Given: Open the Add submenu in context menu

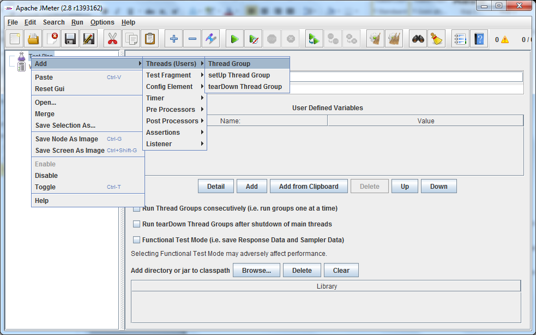Looking at the screenshot, I should pos(88,64).
